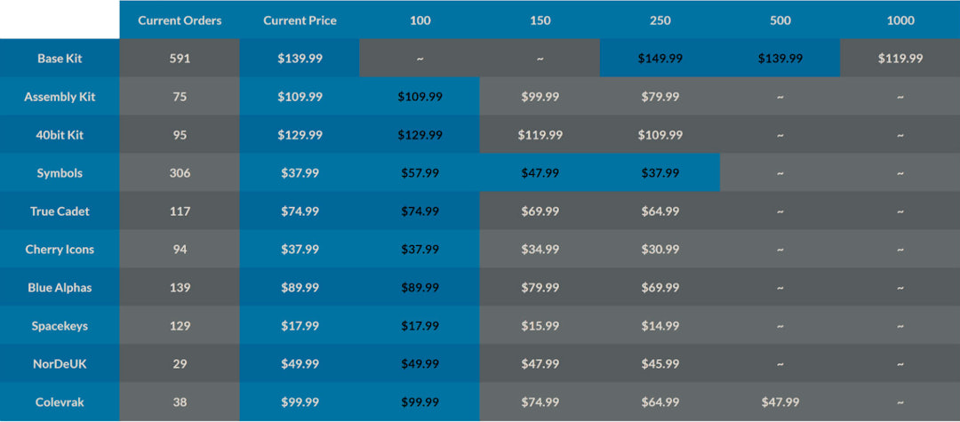The image size is (960, 422).
Task: Select the Colevrak row label
Action: [x=60, y=402]
